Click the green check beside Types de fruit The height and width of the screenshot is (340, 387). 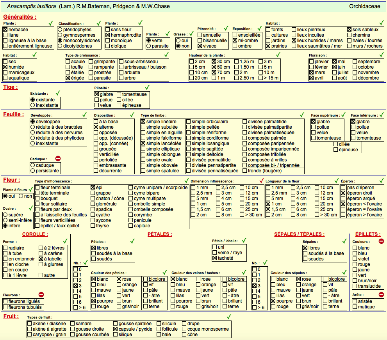[x=229, y=317]
